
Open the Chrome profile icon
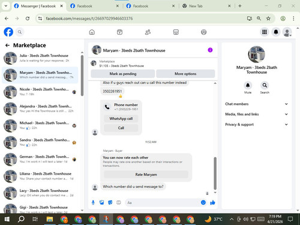click(283, 19)
